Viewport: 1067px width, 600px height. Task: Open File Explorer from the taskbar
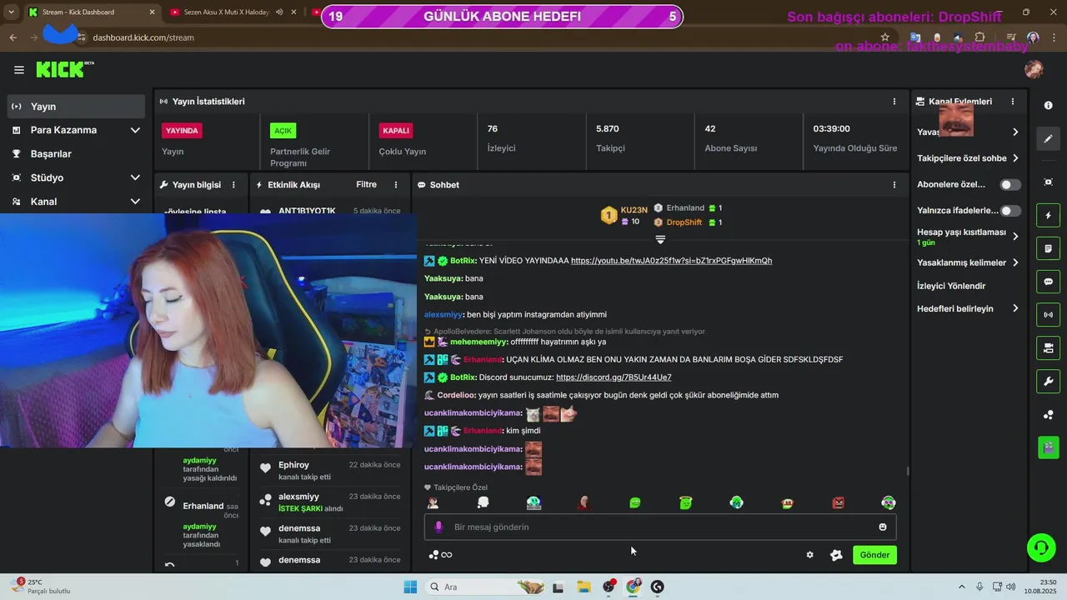tap(584, 587)
